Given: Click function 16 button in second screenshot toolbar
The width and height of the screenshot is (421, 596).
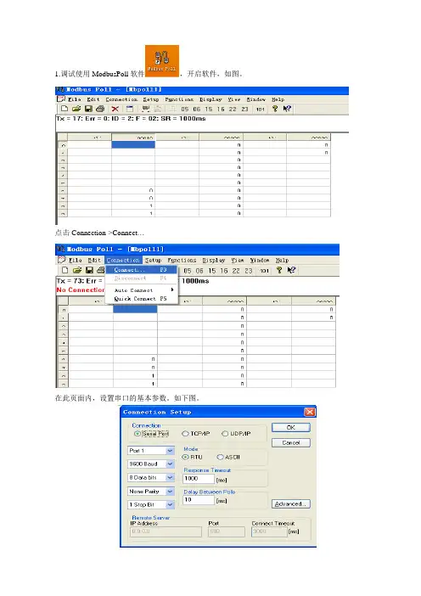Looking at the screenshot, I should (x=224, y=271).
